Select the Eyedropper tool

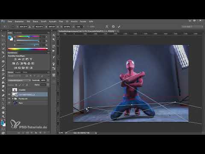[3, 57]
